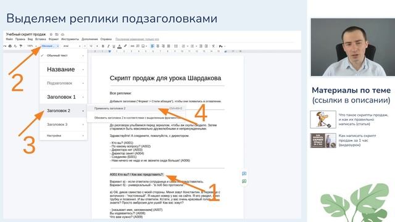Toggle Bold formatting

pos(103,46)
